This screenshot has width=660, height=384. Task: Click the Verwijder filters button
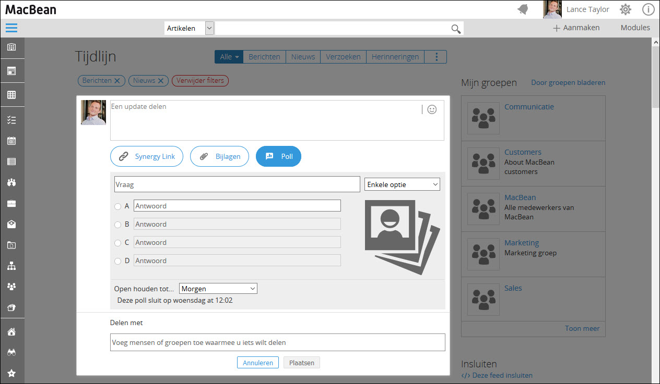coord(200,81)
